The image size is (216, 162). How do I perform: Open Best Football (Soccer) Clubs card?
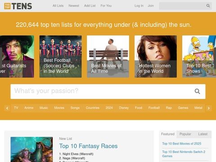(61, 56)
